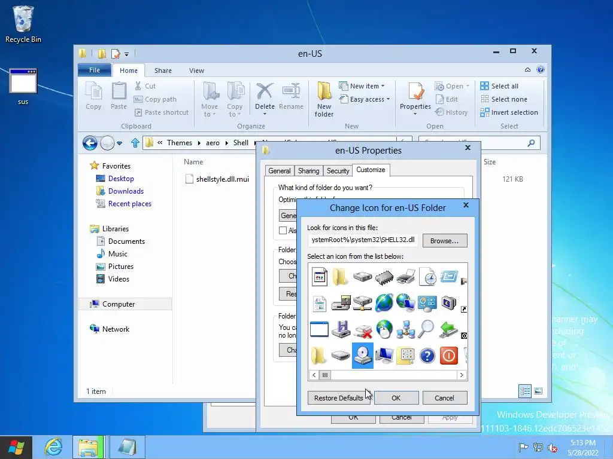Select the blue stacked windows icon
The height and width of the screenshot is (459, 613).
[449, 277]
